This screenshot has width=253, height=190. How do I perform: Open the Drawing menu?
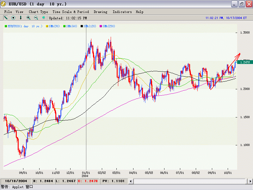coord(101,12)
